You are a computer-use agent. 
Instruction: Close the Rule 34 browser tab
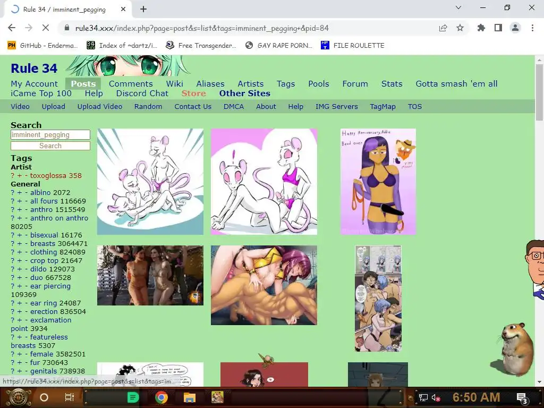pyautogui.click(x=123, y=10)
